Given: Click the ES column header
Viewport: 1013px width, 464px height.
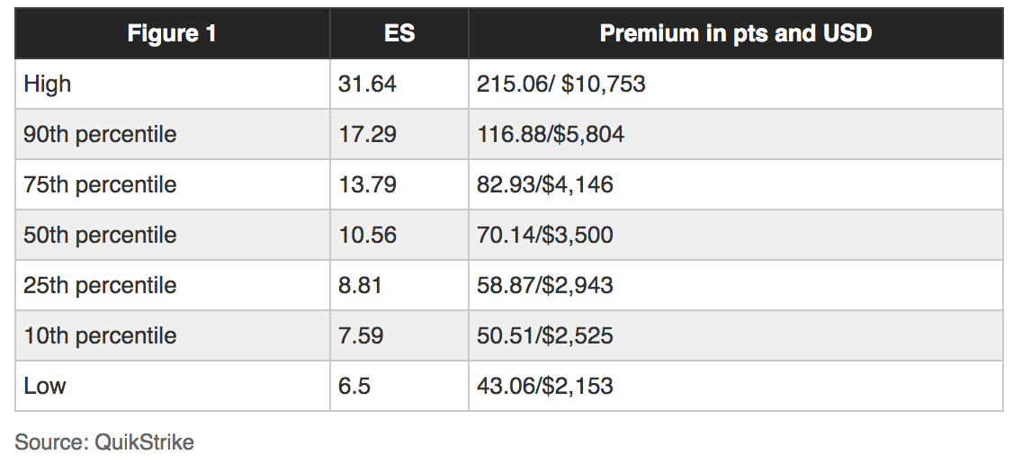Looking at the screenshot, I should (399, 34).
